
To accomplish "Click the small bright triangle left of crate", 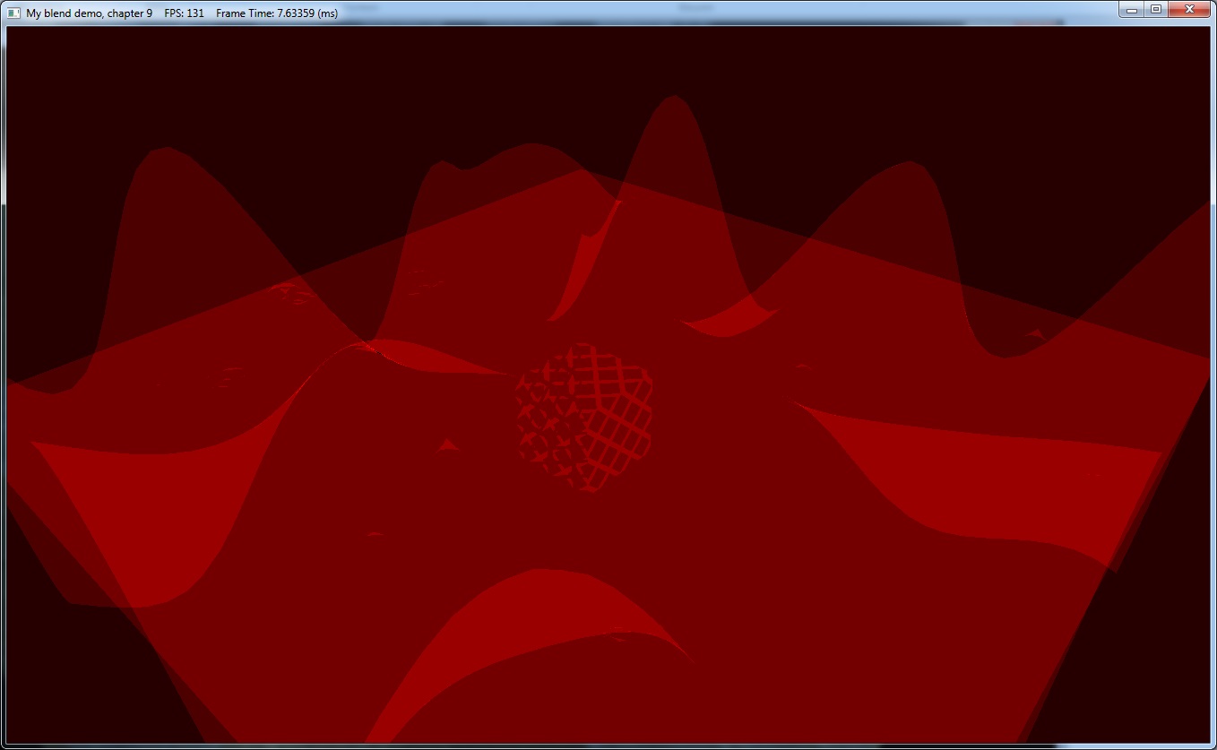I will [448, 445].
